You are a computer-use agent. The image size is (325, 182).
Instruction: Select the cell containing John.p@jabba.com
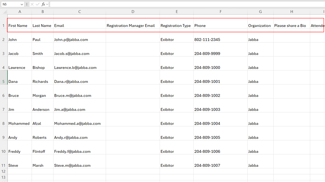pyautogui.click(x=71, y=40)
